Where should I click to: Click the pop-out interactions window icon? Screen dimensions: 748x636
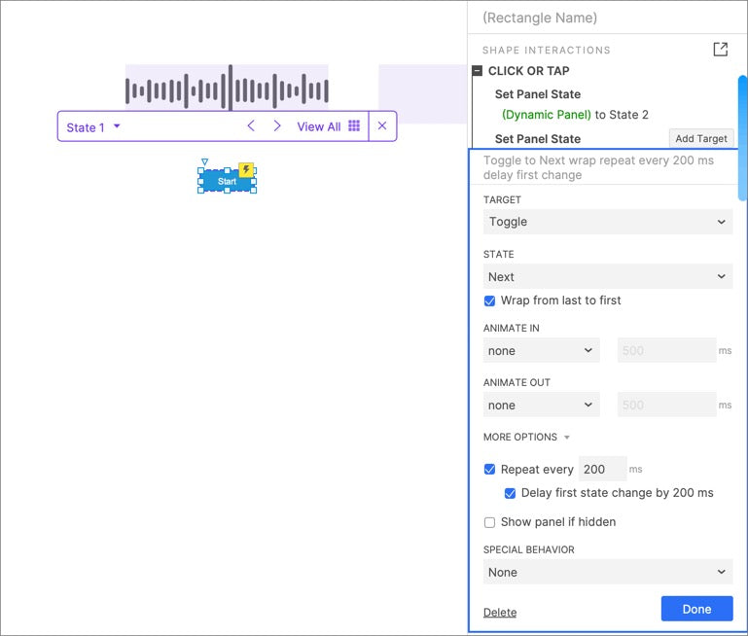click(x=720, y=50)
